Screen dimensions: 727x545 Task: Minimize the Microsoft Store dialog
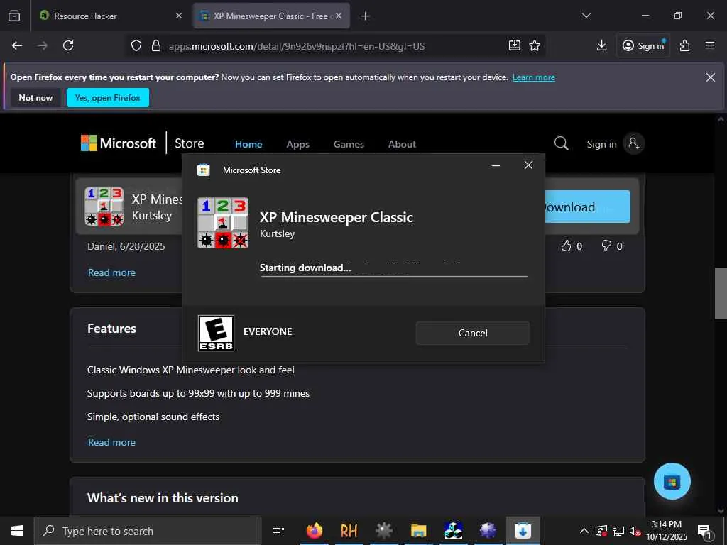pos(496,165)
